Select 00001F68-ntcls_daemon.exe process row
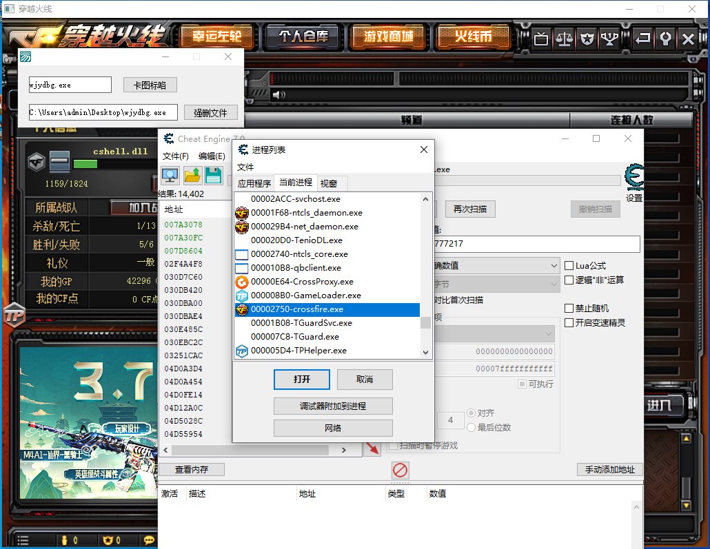Image resolution: width=710 pixels, height=549 pixels. pyautogui.click(x=327, y=213)
